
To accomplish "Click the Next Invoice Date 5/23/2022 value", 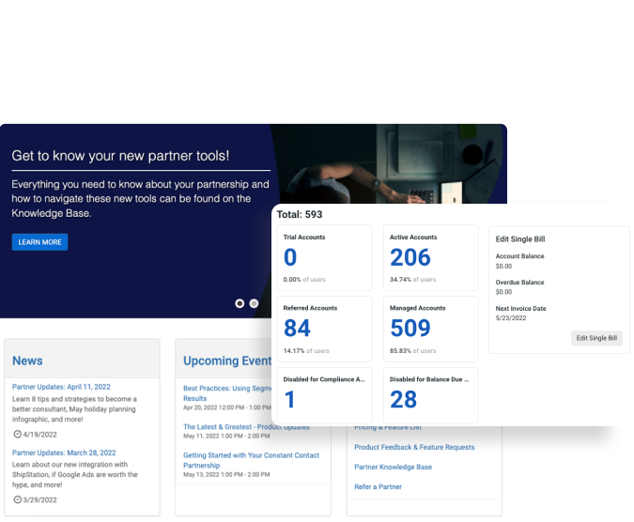I will 511,318.
